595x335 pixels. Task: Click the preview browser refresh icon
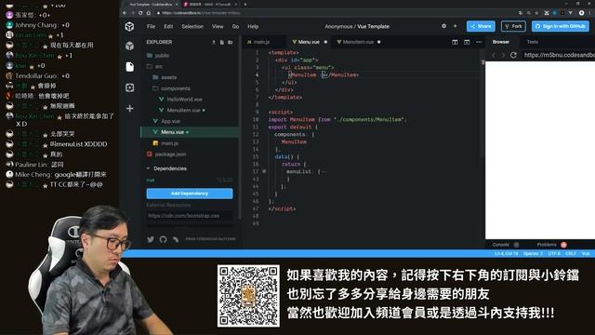tap(513, 55)
